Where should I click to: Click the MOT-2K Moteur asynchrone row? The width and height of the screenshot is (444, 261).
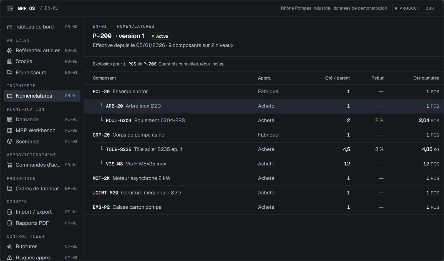264,178
